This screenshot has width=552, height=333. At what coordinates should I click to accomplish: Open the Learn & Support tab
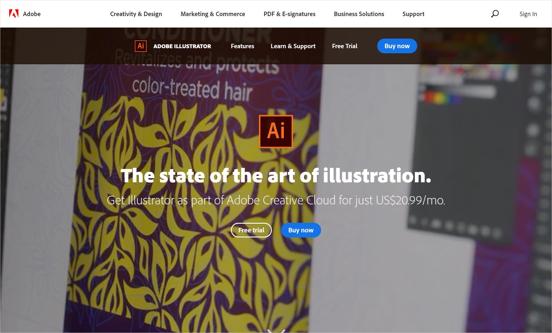click(x=293, y=46)
